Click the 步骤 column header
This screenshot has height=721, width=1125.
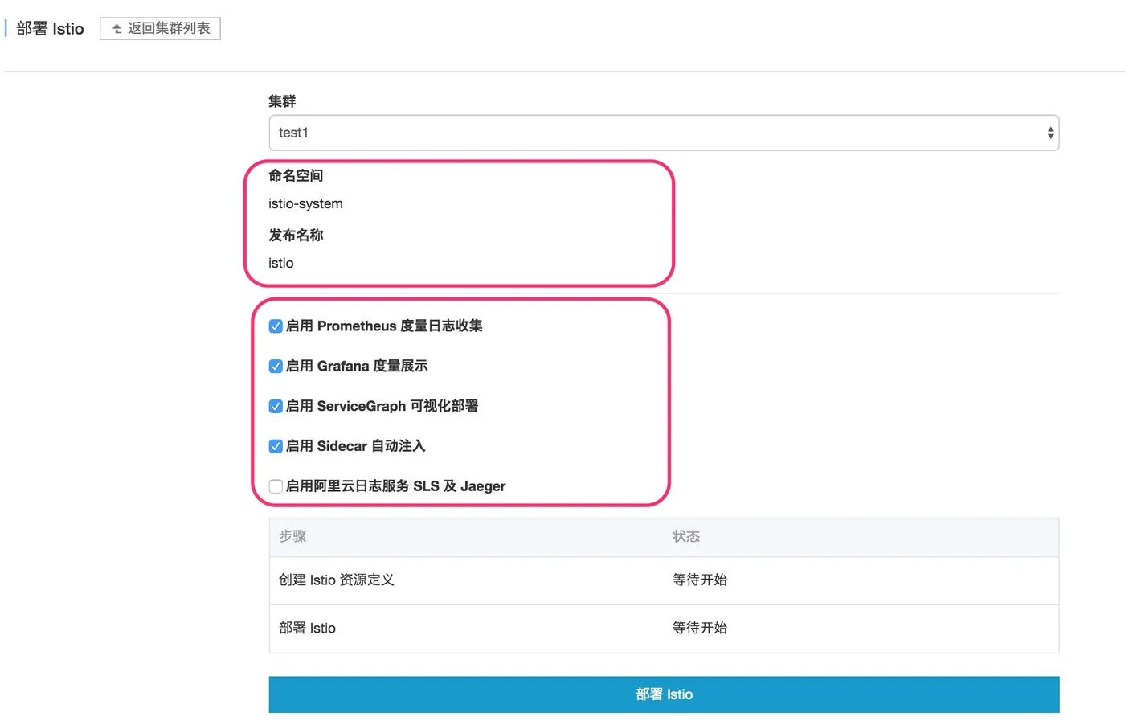[x=292, y=536]
